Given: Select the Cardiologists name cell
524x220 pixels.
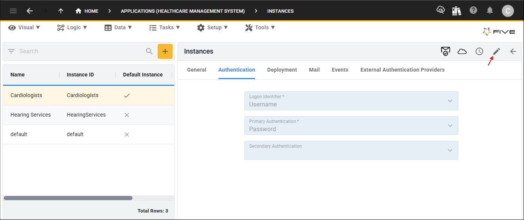Looking at the screenshot, I should tap(26, 95).
